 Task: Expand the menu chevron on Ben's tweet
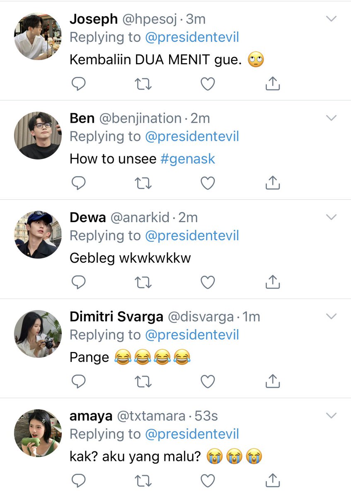(331, 118)
